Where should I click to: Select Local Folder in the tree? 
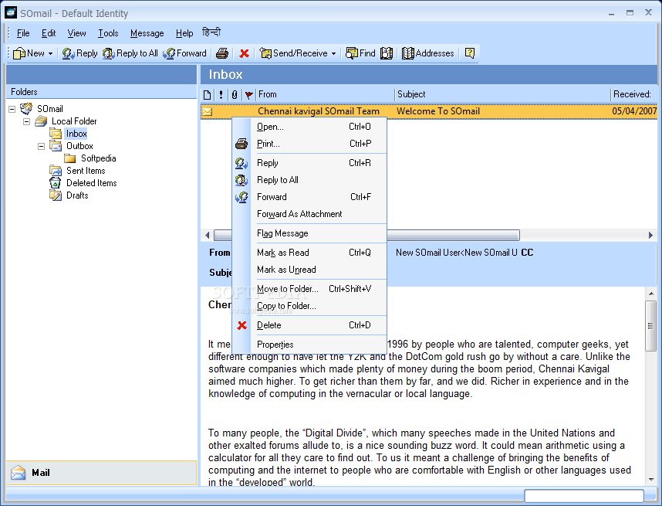(74, 121)
